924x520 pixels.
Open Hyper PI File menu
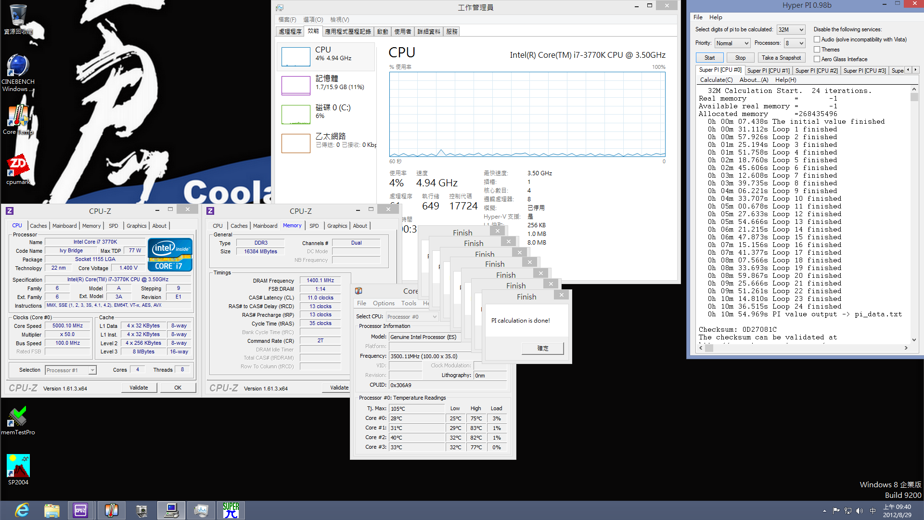point(698,17)
